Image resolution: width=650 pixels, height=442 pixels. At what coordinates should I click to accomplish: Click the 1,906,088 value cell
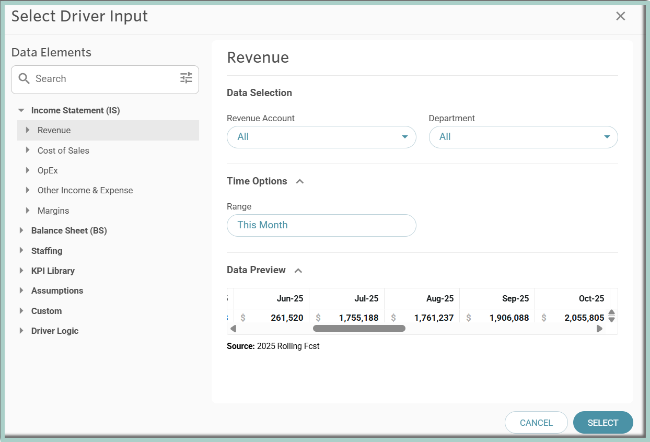pyautogui.click(x=497, y=317)
